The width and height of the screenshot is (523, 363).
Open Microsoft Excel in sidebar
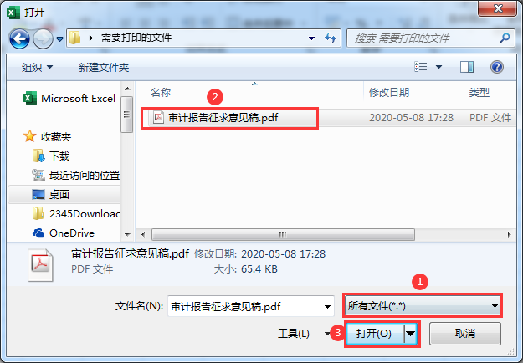coord(69,99)
